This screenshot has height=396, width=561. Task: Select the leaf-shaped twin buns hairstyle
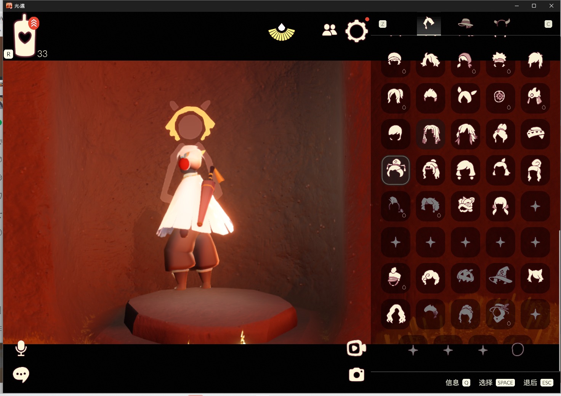(465, 98)
